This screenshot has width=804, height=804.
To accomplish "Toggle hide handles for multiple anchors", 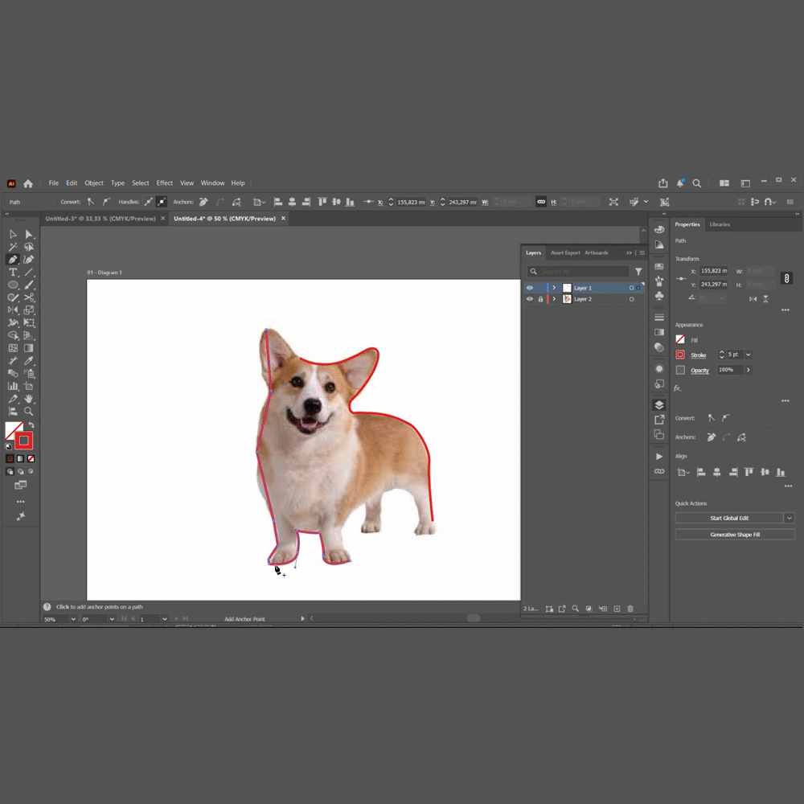I will (x=162, y=202).
